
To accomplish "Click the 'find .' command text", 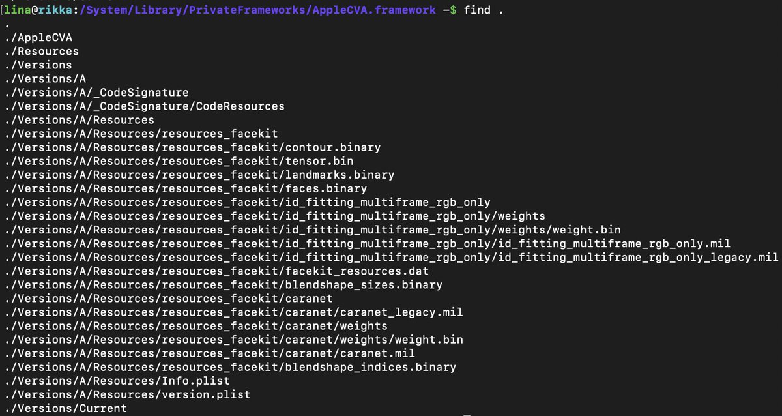I will [483, 10].
